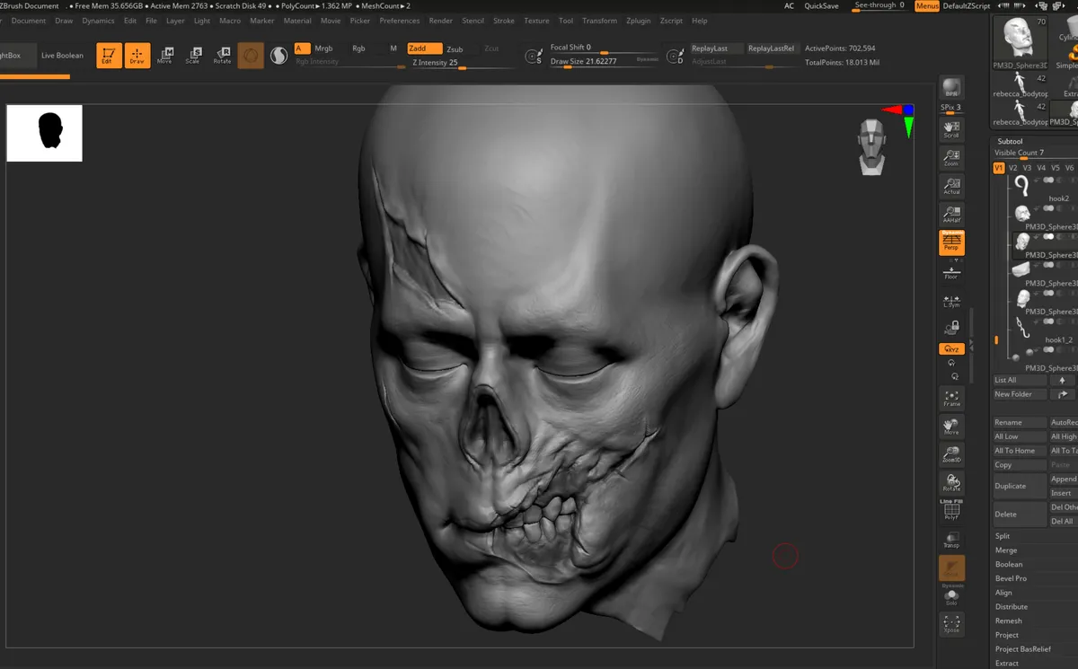The height and width of the screenshot is (669, 1078).
Task: Activate the Scale transform icon
Action: click(x=193, y=56)
